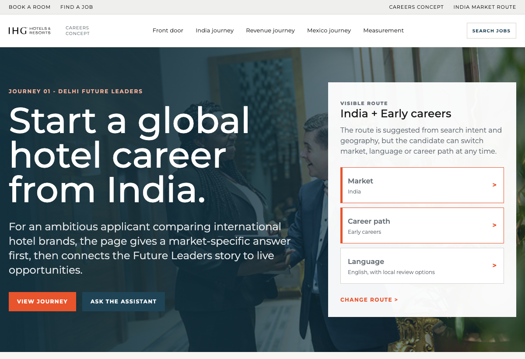Click the IHG Hotels & Resorts logo
This screenshot has width=525, height=359.
[29, 31]
